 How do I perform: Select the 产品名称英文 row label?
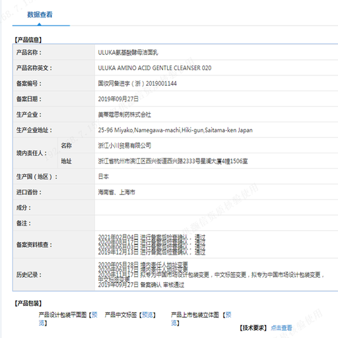tap(34, 68)
